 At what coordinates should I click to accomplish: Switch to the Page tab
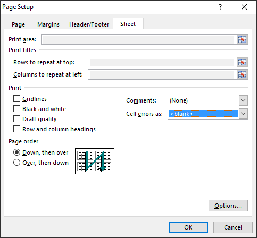pos(18,24)
